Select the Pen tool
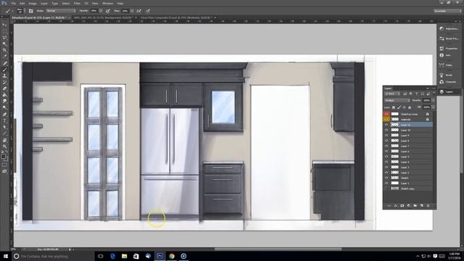464x261 pixels. tap(4, 115)
